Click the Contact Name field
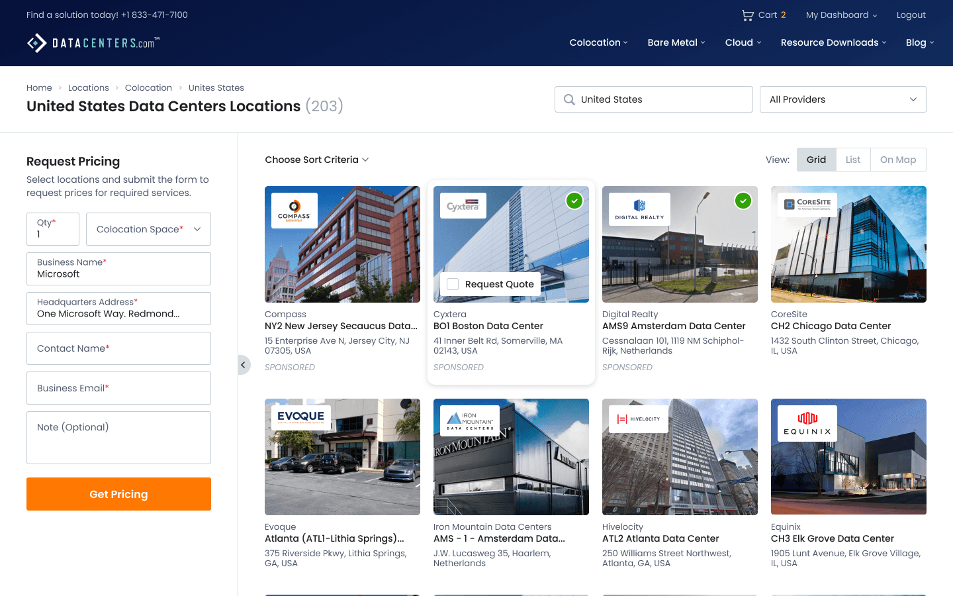Viewport: 953px width, 596px height. [118, 348]
